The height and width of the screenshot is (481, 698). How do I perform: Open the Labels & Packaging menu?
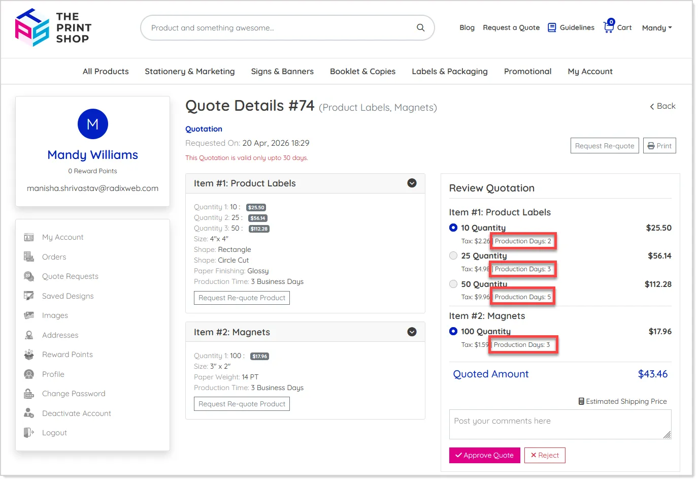pos(450,71)
